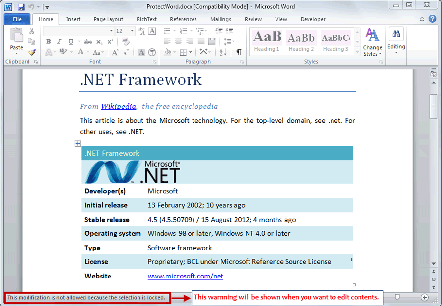Image resolution: width=442 pixels, height=306 pixels.
Task: Click the Clear Formatting eraser icon
Action: pos(125,41)
